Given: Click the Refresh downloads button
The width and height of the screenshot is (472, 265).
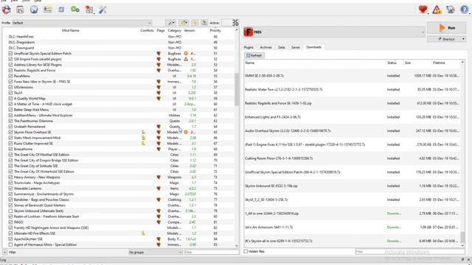Looking at the screenshot, I should point(254,55).
